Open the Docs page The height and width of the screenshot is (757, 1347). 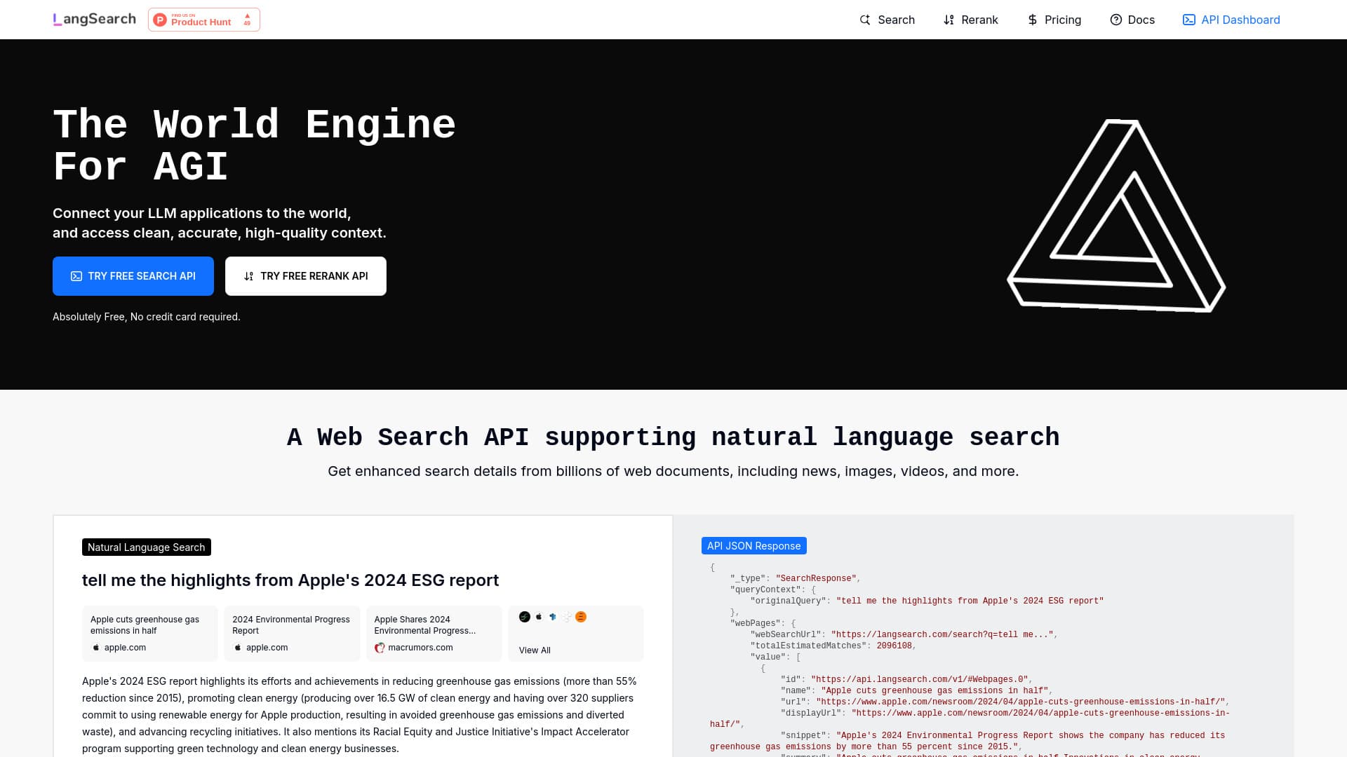pos(1132,20)
